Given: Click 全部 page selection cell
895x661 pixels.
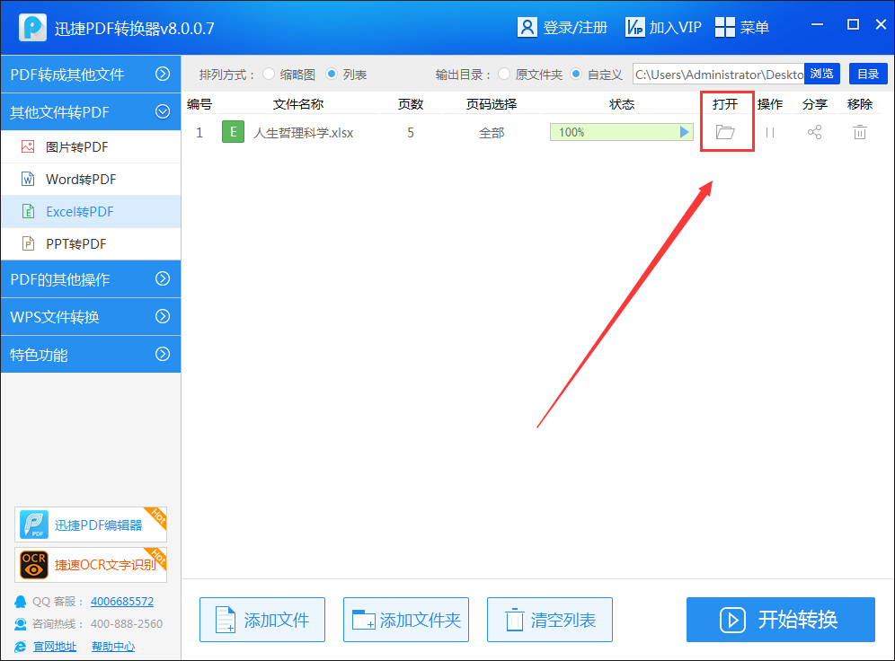Looking at the screenshot, I should 492,133.
